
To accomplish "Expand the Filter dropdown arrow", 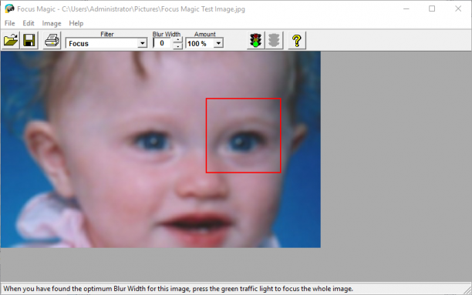I will click(x=143, y=43).
